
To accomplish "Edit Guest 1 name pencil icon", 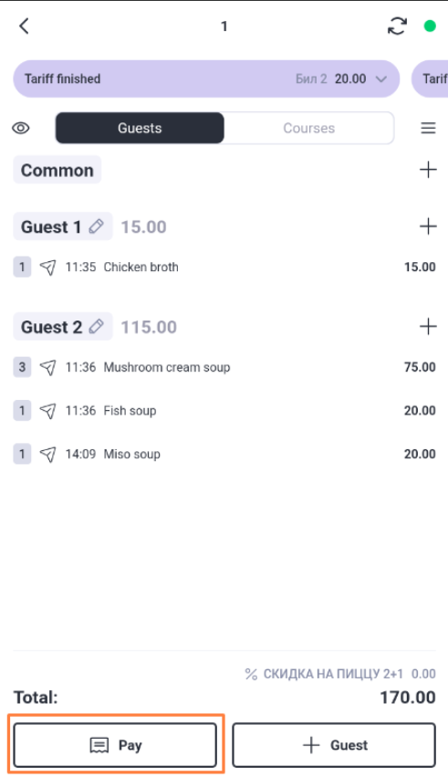I will point(96,226).
